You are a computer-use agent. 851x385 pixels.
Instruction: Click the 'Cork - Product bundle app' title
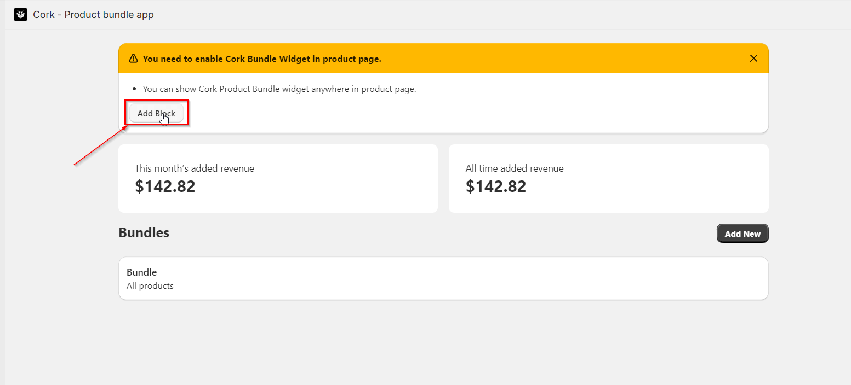click(x=93, y=15)
